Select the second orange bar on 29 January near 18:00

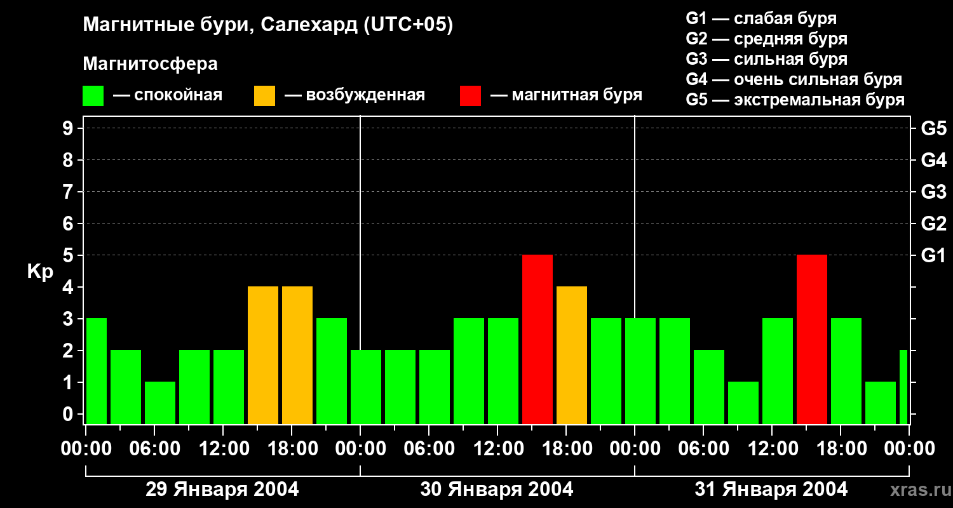pyautogui.click(x=297, y=356)
